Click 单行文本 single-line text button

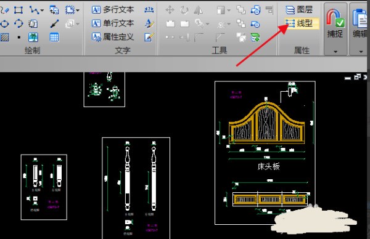[x=113, y=23]
